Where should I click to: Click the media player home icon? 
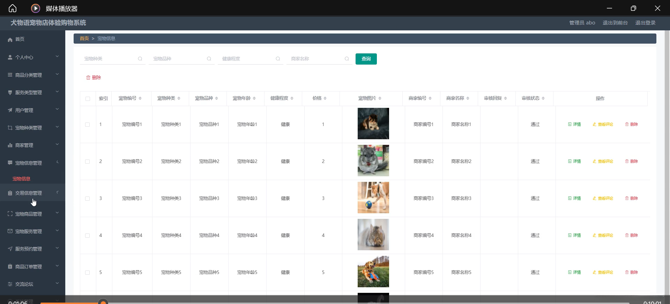(13, 8)
